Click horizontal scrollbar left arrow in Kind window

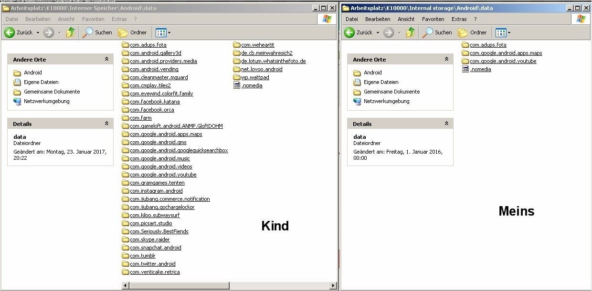(126, 285)
